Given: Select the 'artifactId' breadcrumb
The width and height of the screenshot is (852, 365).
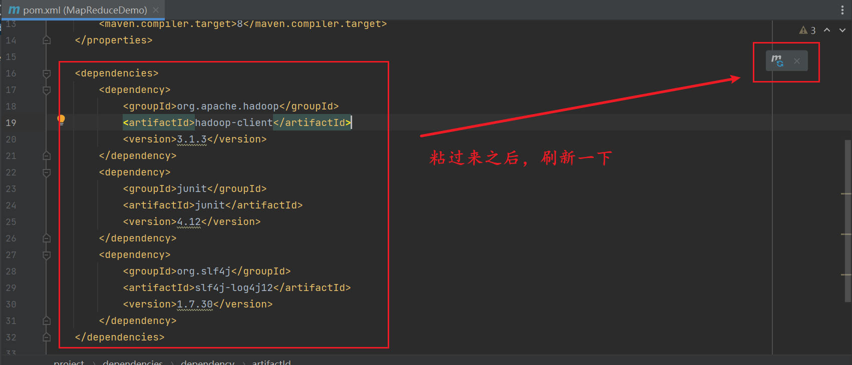Looking at the screenshot, I should 271,362.
